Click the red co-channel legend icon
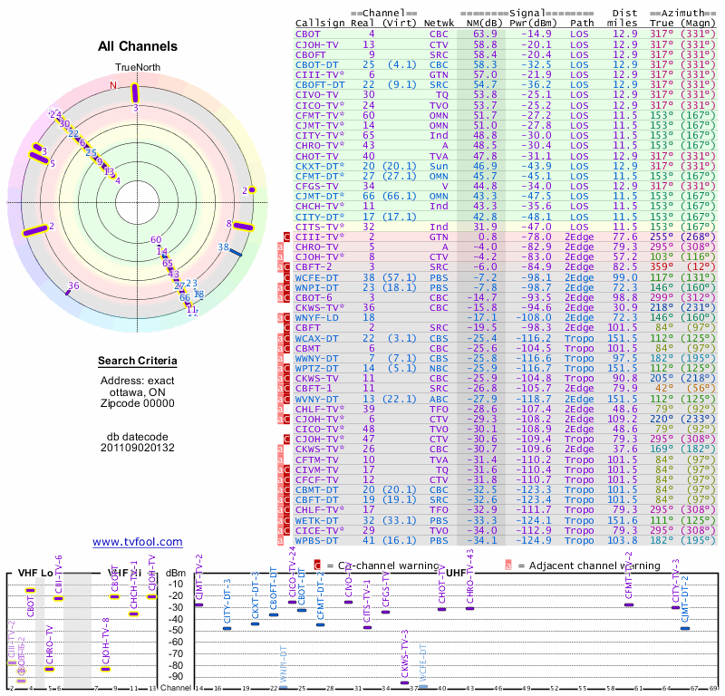 coord(317,565)
